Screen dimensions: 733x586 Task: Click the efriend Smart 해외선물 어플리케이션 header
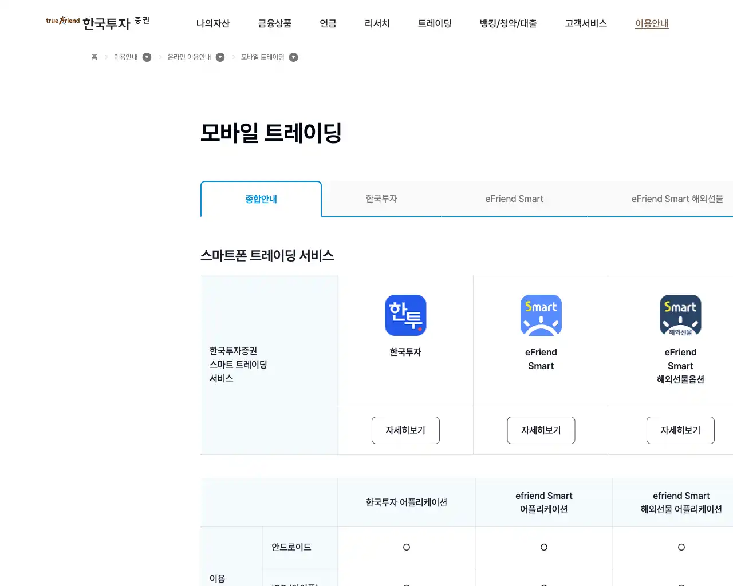click(x=681, y=502)
